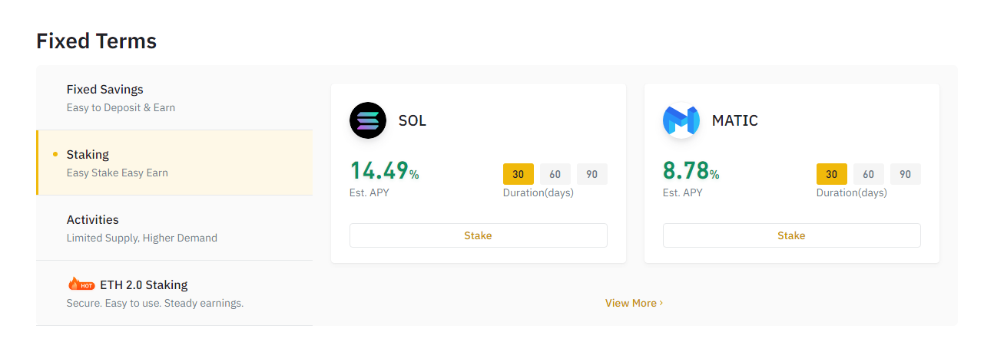This screenshot has width=994, height=355.
Task: Click the SOL 14.49% Est. APY value
Action: [384, 170]
